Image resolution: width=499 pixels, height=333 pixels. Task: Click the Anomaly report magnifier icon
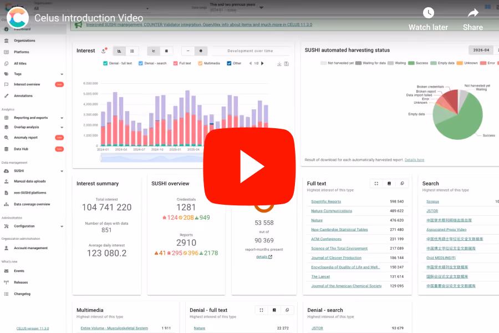coord(6,138)
